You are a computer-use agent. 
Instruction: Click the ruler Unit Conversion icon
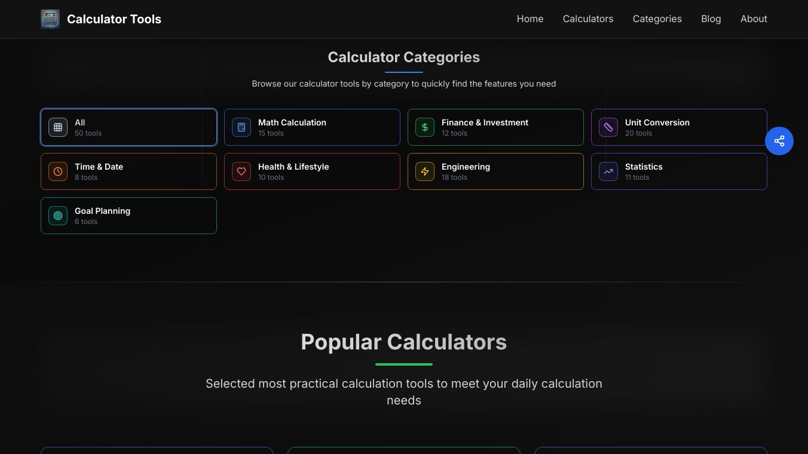click(x=608, y=127)
